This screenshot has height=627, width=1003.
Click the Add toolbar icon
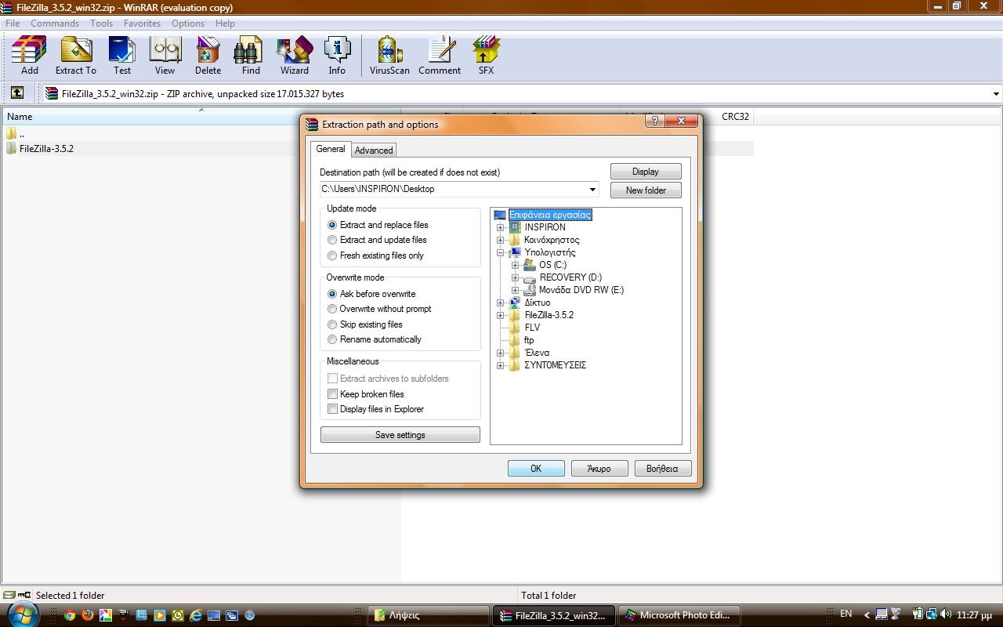(x=29, y=55)
